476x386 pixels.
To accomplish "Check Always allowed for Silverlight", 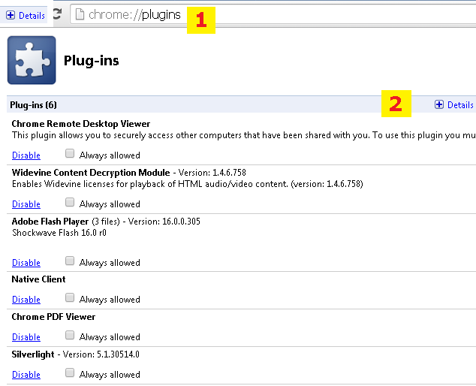I will pyautogui.click(x=70, y=372).
